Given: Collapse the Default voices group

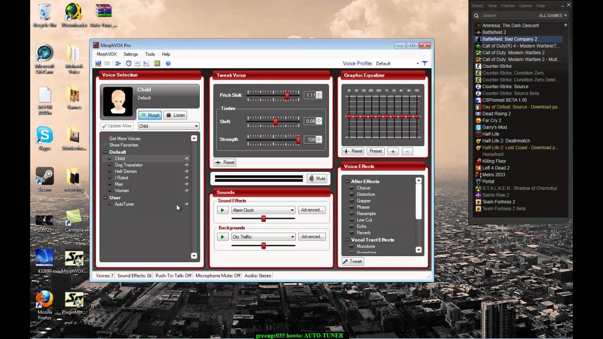Looking at the screenshot, I should click(106, 152).
